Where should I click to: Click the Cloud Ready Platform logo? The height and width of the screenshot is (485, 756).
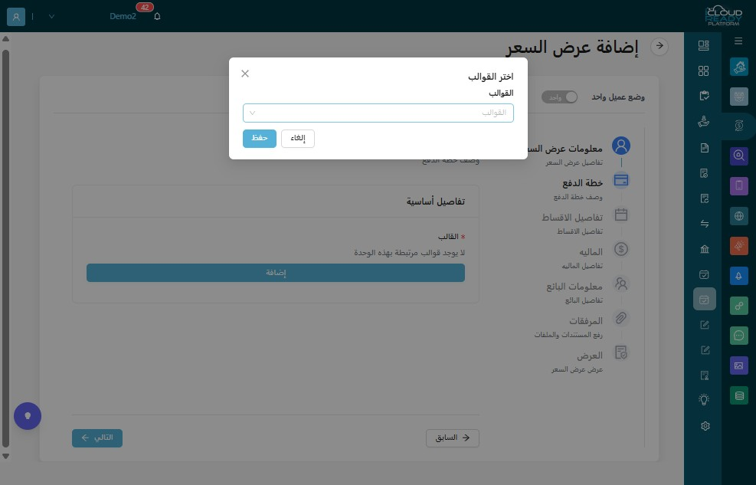click(723, 16)
